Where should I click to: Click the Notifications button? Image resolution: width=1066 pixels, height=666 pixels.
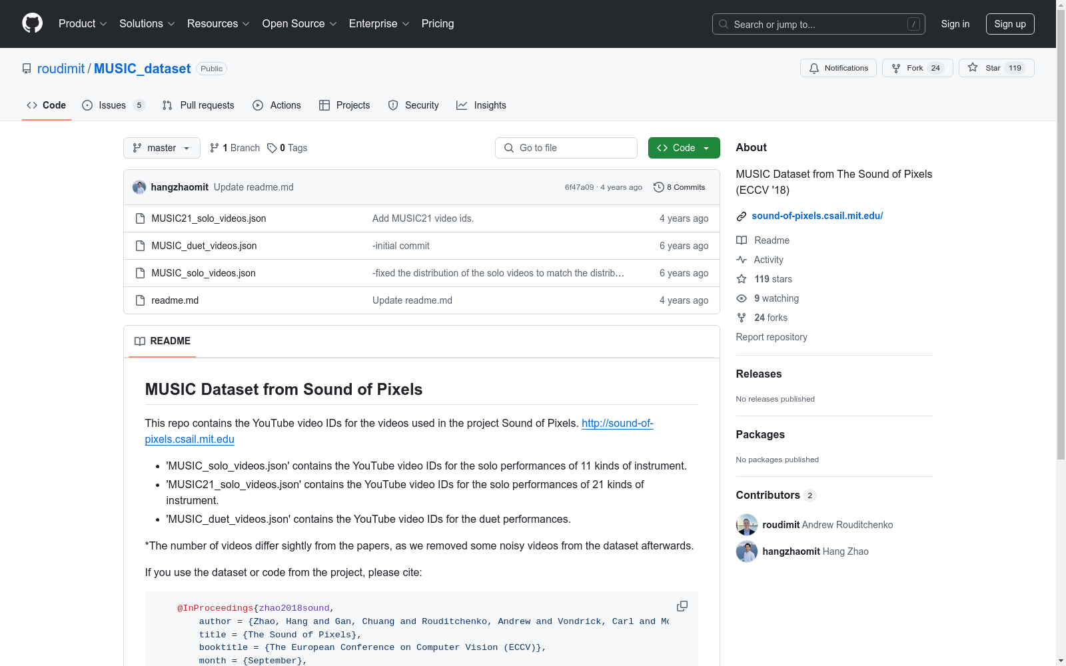click(838, 68)
